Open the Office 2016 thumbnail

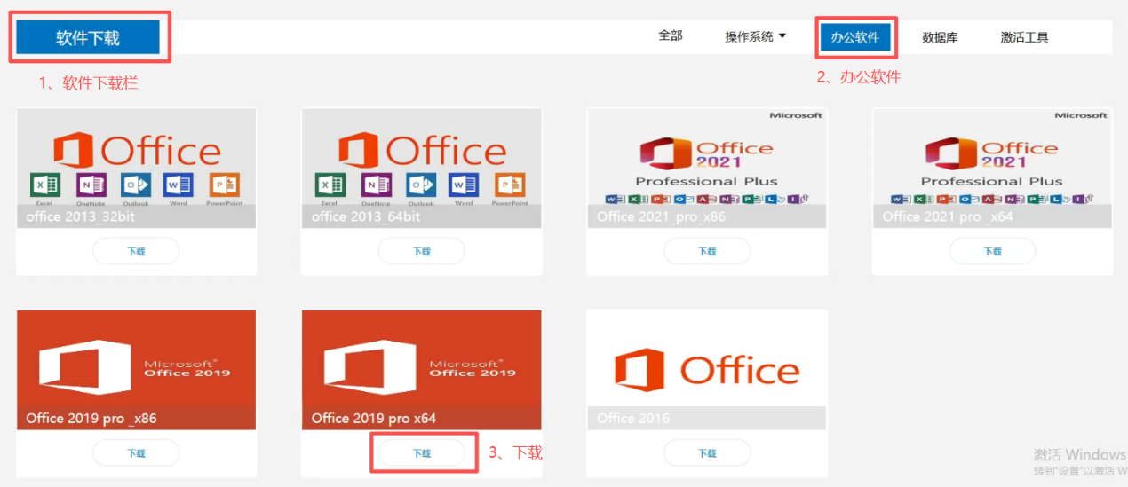pos(707,370)
